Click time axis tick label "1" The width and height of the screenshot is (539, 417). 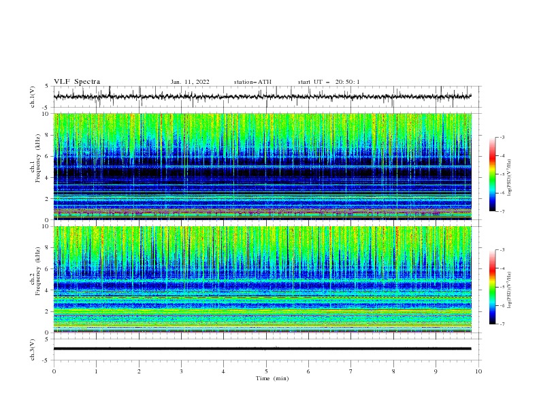pyautogui.click(x=96, y=371)
